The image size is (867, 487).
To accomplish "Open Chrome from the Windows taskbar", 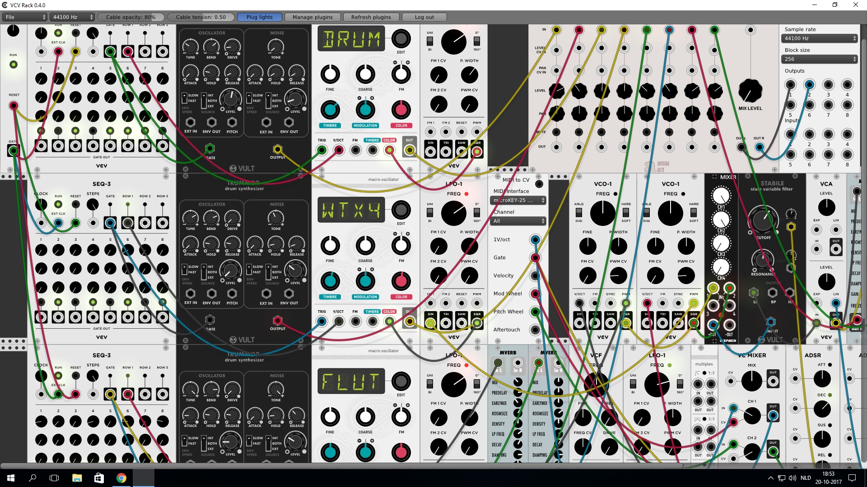I will tap(121, 478).
